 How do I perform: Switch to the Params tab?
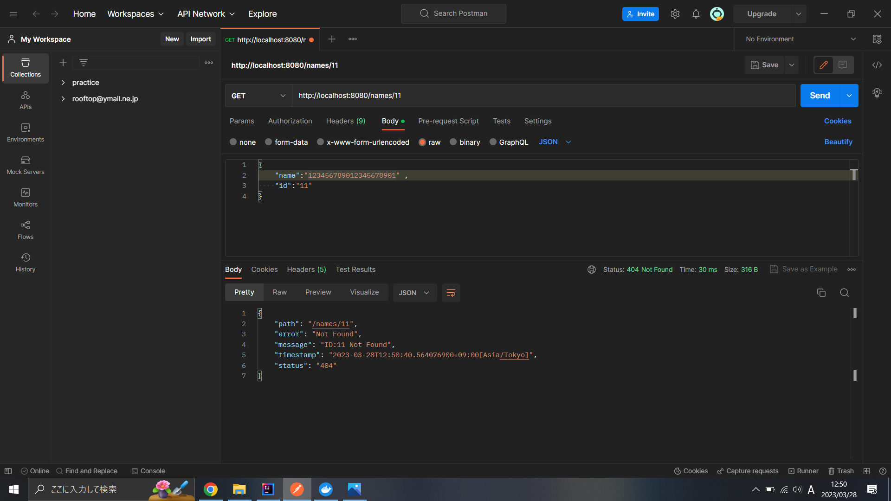[242, 121]
